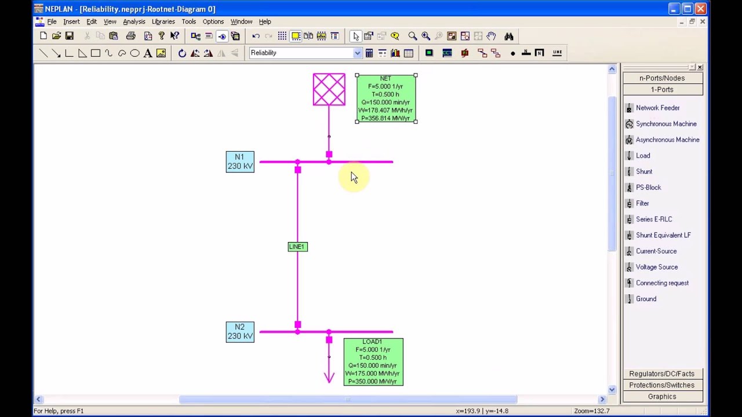
Task: Open the View menu
Action: pos(110,21)
